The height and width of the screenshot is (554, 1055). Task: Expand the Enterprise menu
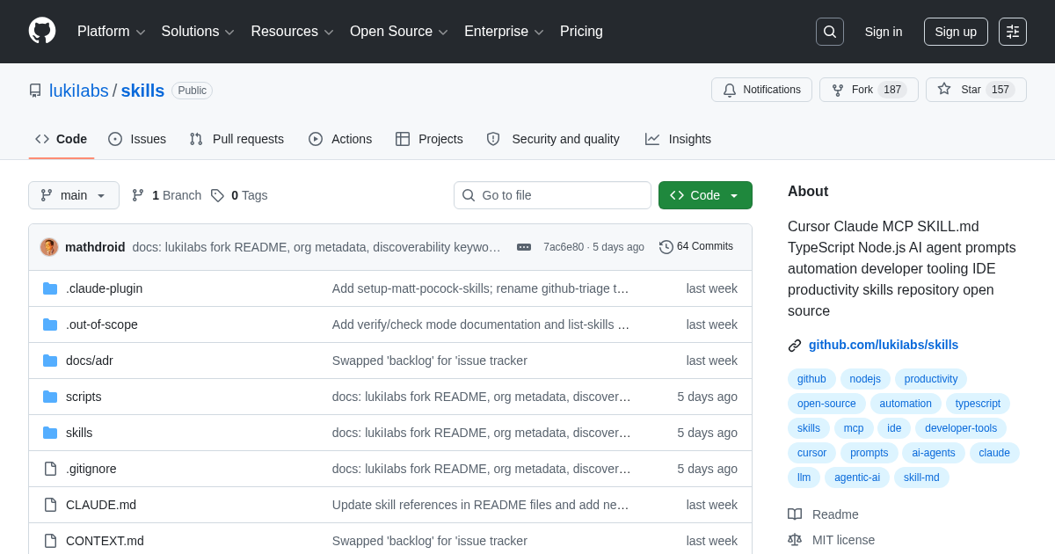504,32
